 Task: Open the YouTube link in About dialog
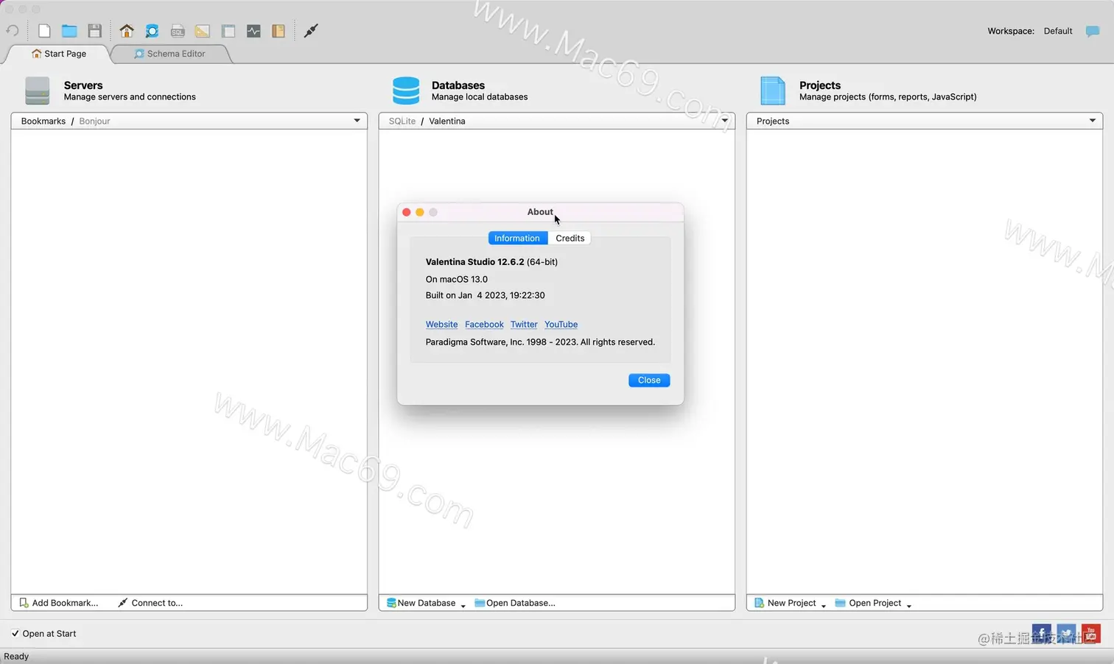click(561, 325)
